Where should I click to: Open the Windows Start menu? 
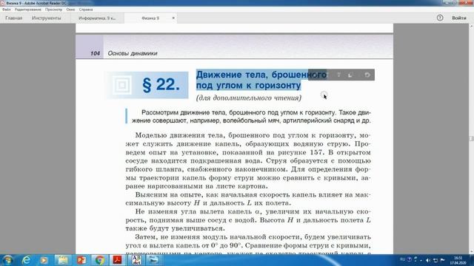click(x=7, y=260)
